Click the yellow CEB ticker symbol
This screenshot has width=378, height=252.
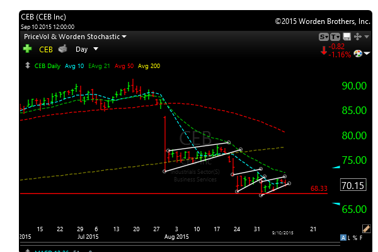46,49
